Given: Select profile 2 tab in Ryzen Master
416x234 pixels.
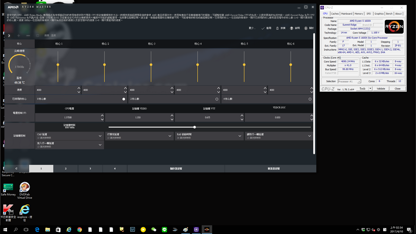Looking at the screenshot, I should pyautogui.click(x=66, y=169).
